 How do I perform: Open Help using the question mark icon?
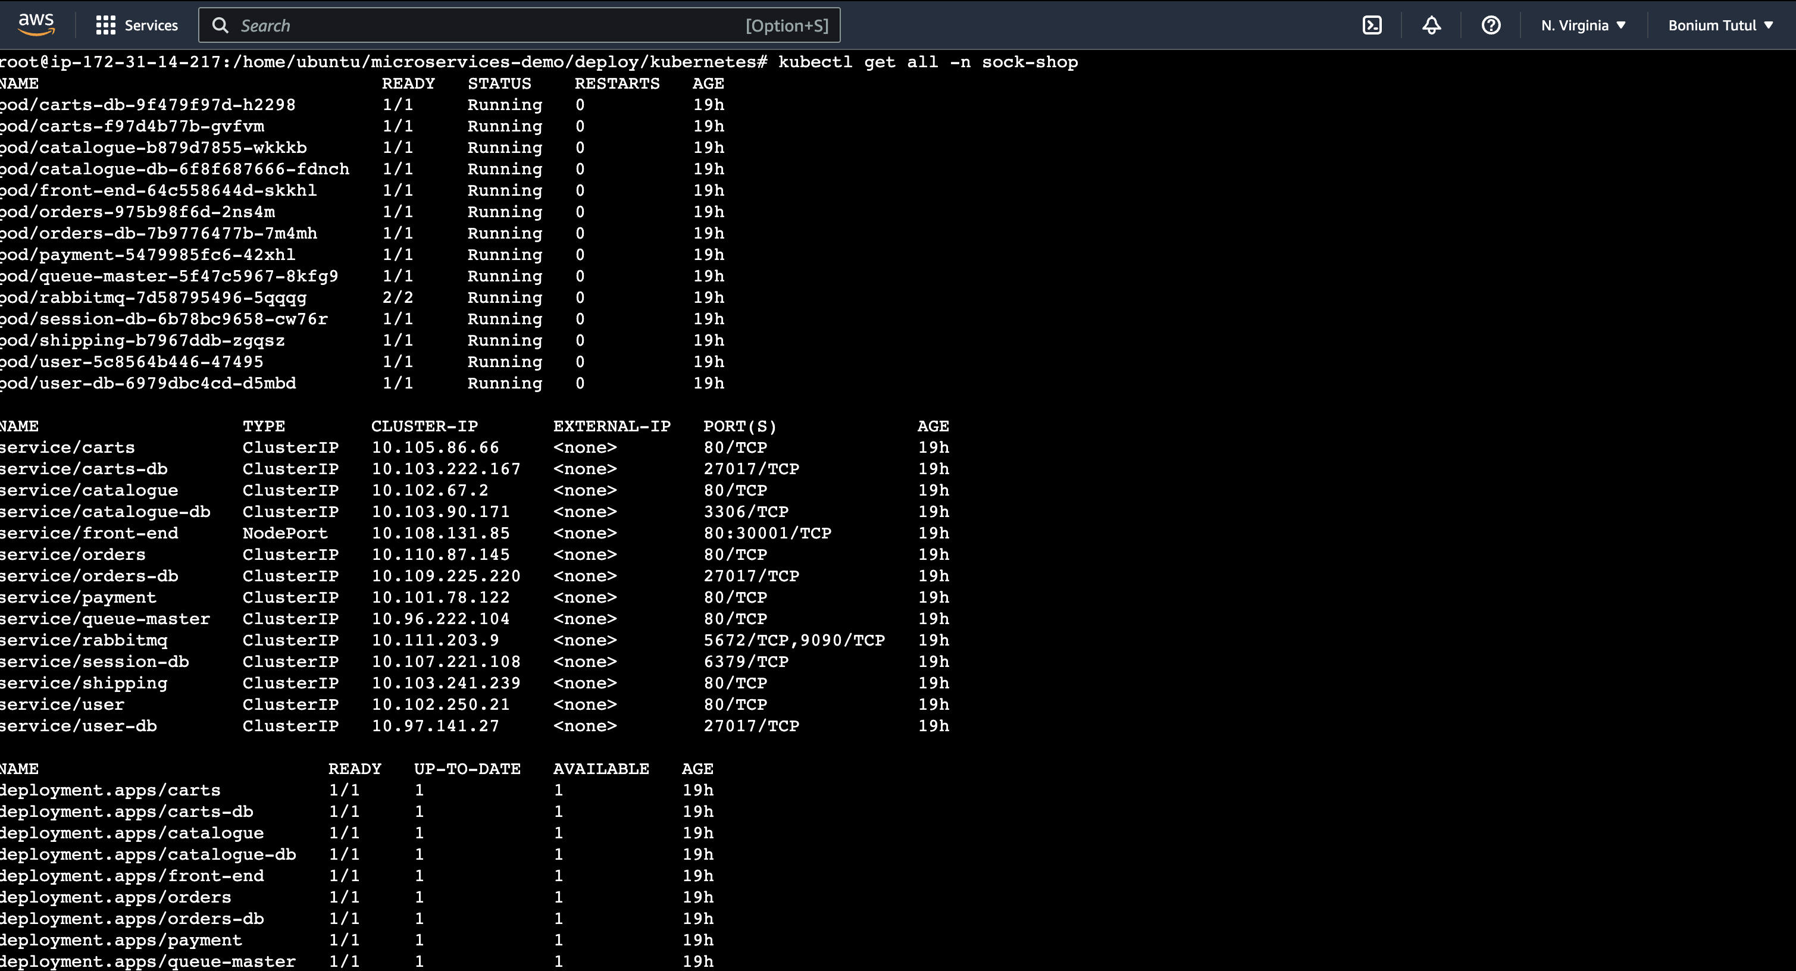[1491, 24]
